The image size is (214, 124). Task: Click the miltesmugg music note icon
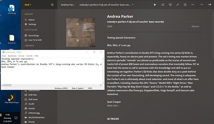click(x=26, y=113)
